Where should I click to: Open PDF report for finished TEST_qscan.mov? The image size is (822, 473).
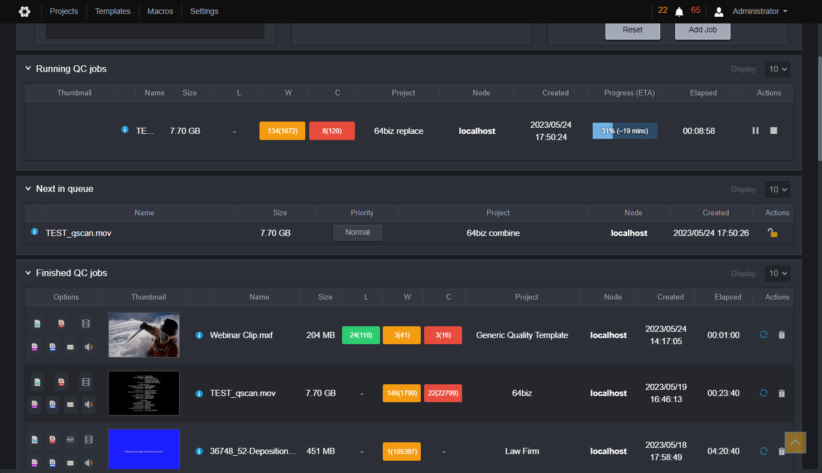pos(61,382)
